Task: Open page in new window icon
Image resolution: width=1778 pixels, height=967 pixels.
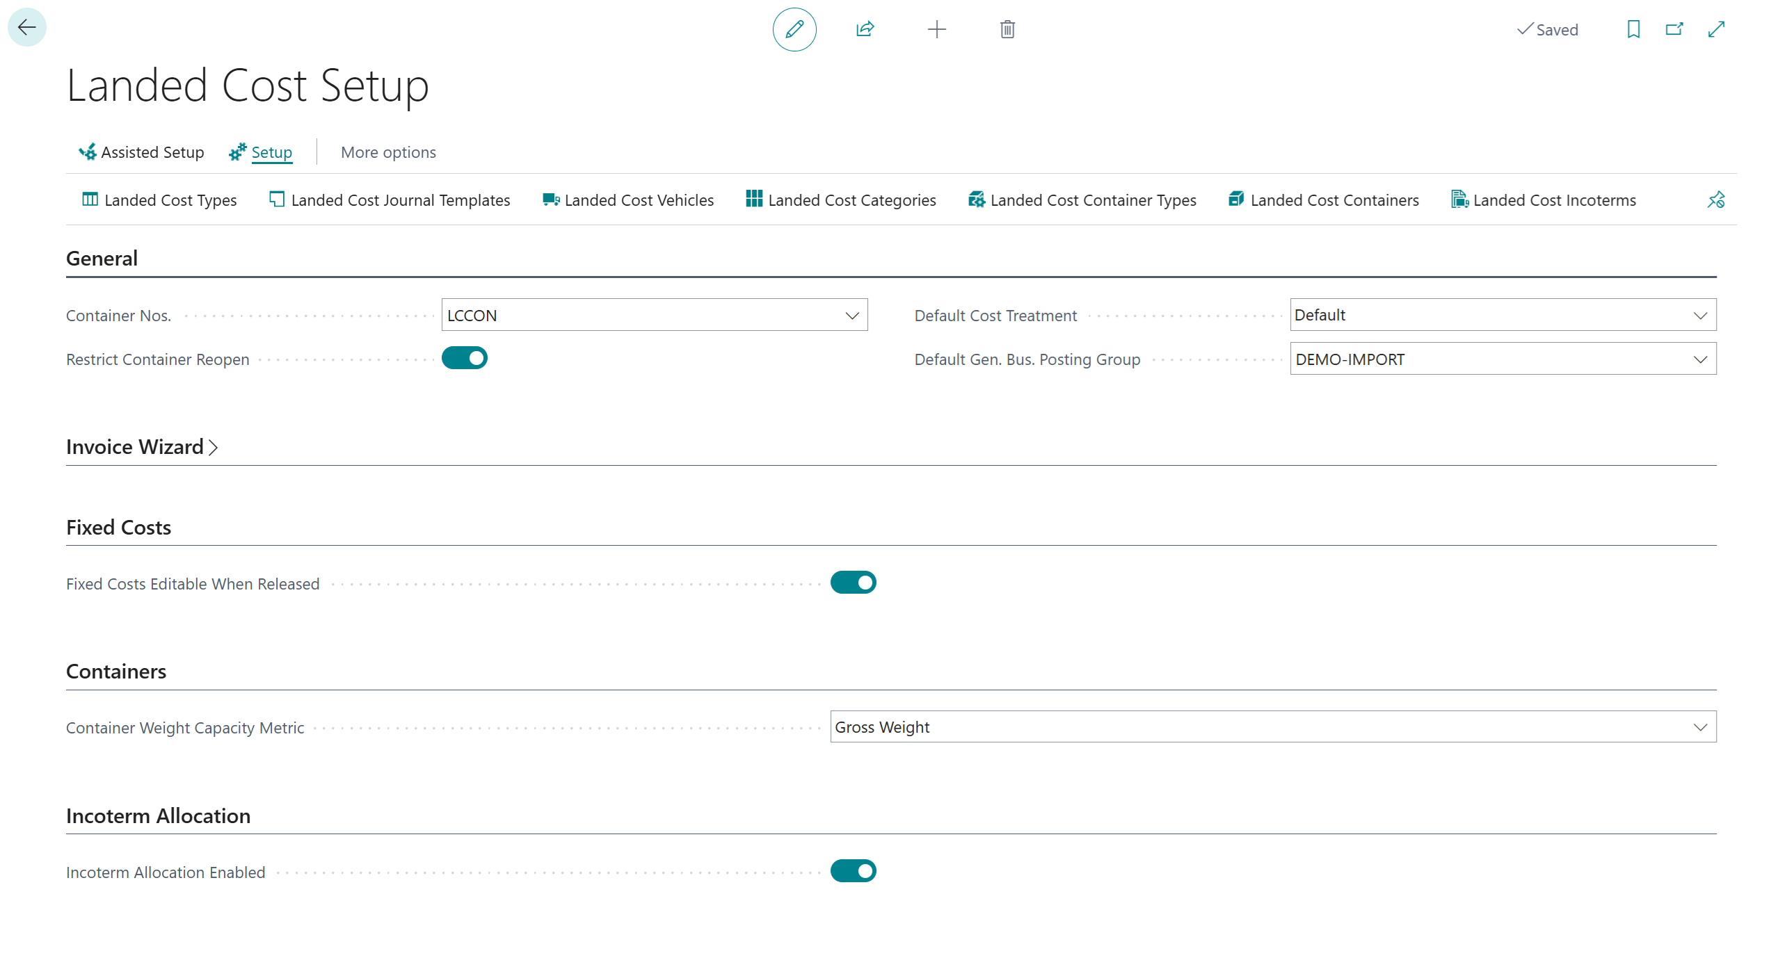Action: click(1674, 29)
